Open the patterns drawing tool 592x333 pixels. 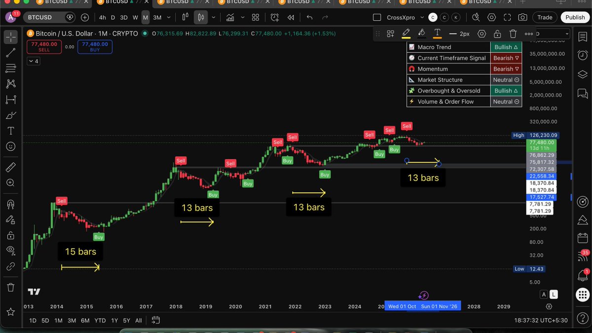coord(10,84)
